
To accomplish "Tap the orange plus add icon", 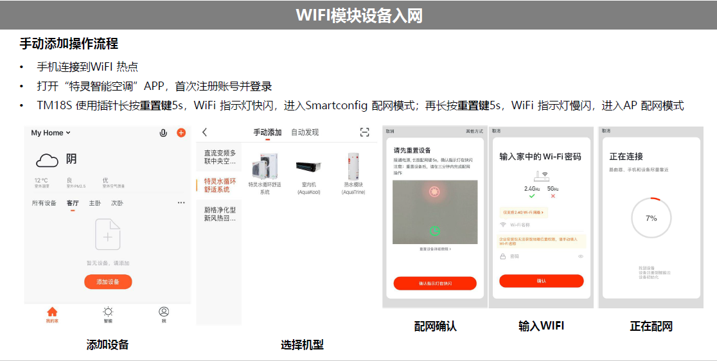I will [x=181, y=132].
